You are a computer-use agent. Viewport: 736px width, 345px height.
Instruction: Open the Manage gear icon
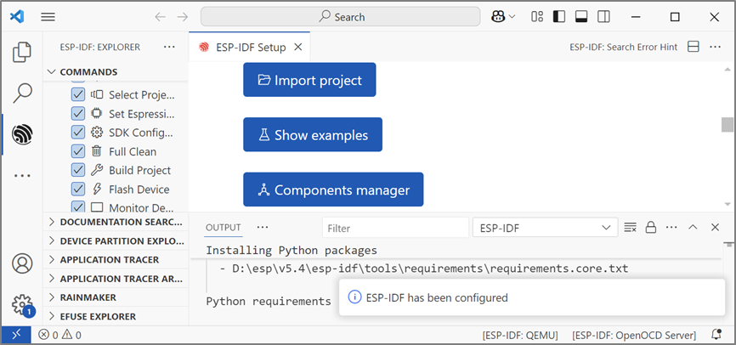(22, 304)
